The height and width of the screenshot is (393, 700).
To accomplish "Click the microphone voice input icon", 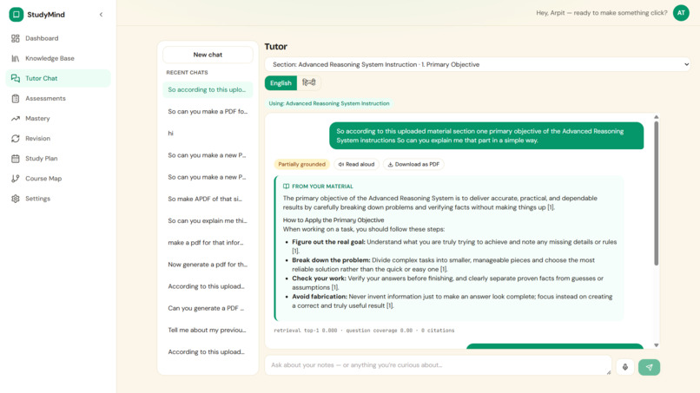I will (x=625, y=367).
